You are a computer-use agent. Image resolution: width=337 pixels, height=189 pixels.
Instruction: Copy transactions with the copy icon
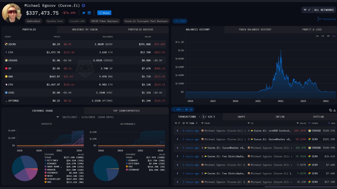(330, 110)
